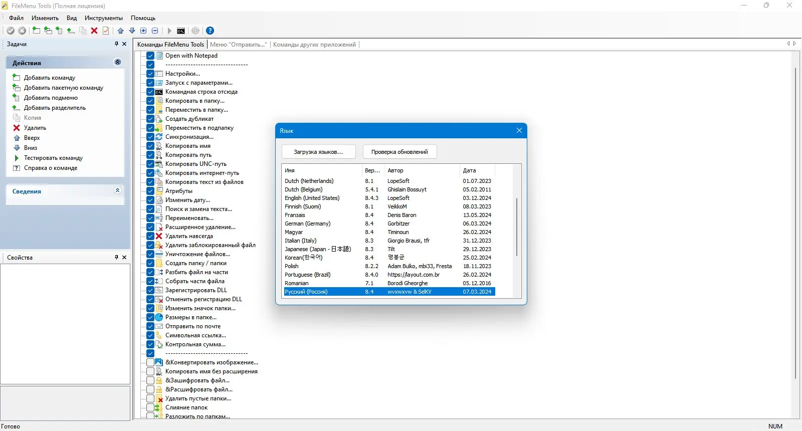Click the gear settings toolbar icon
Viewport: 802px width, 431px height.
click(x=195, y=31)
